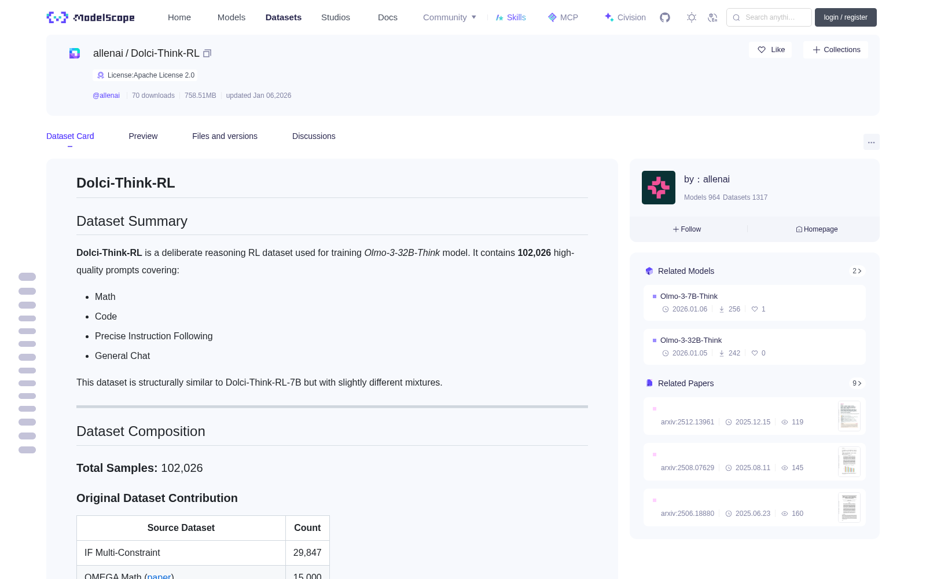
Task: Add dataset to Collections
Action: click(x=836, y=50)
